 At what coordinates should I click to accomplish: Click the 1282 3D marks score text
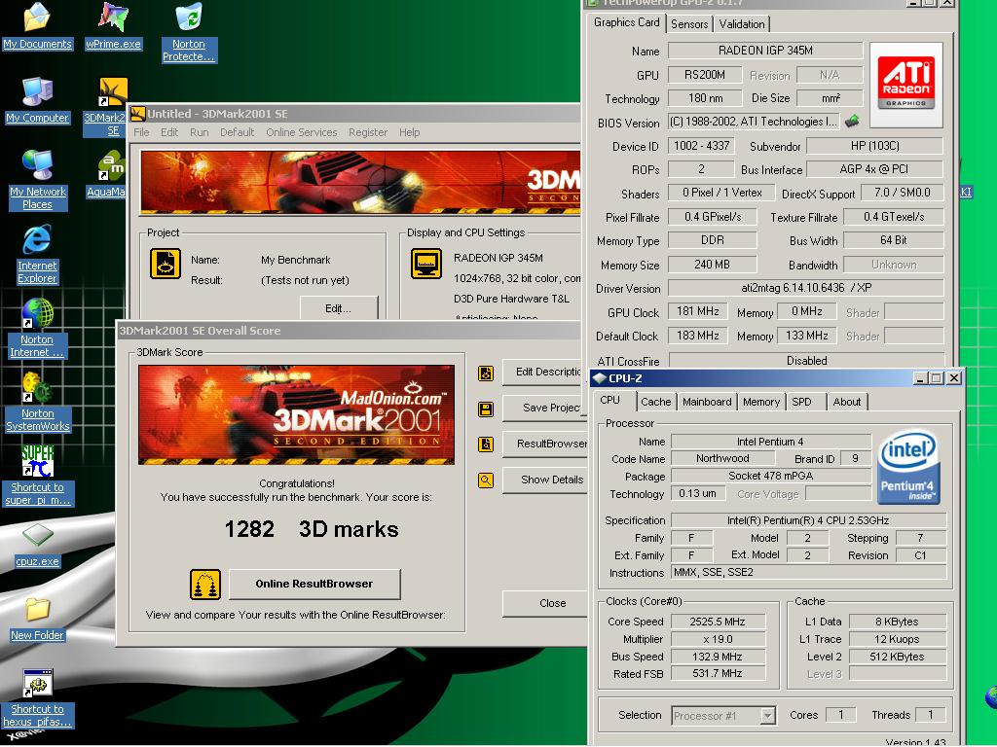coord(312,529)
